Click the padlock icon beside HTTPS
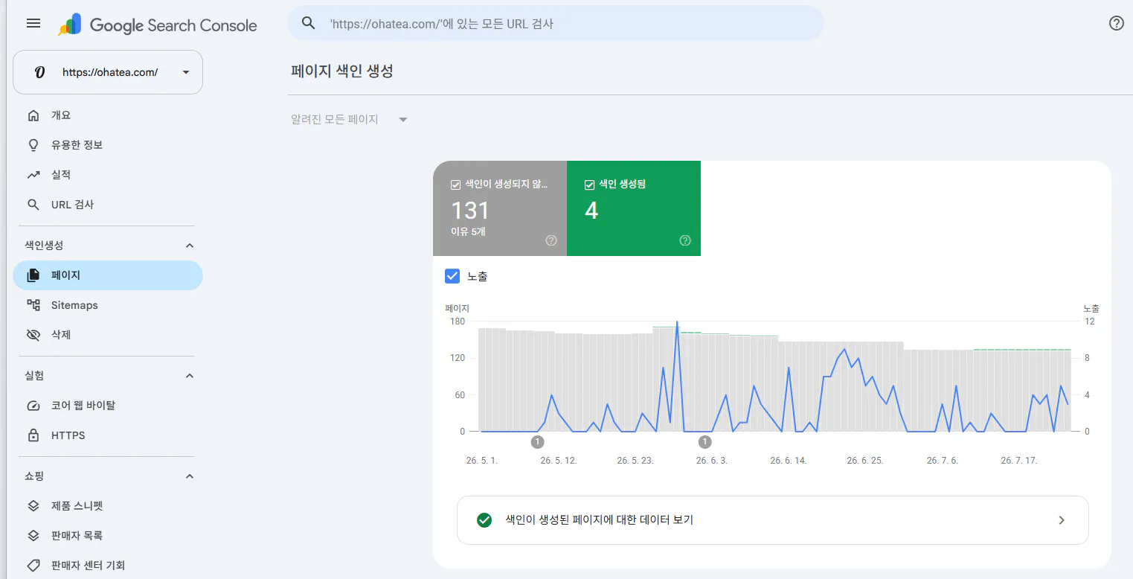Viewport: 1133px width, 579px height. tap(33, 435)
